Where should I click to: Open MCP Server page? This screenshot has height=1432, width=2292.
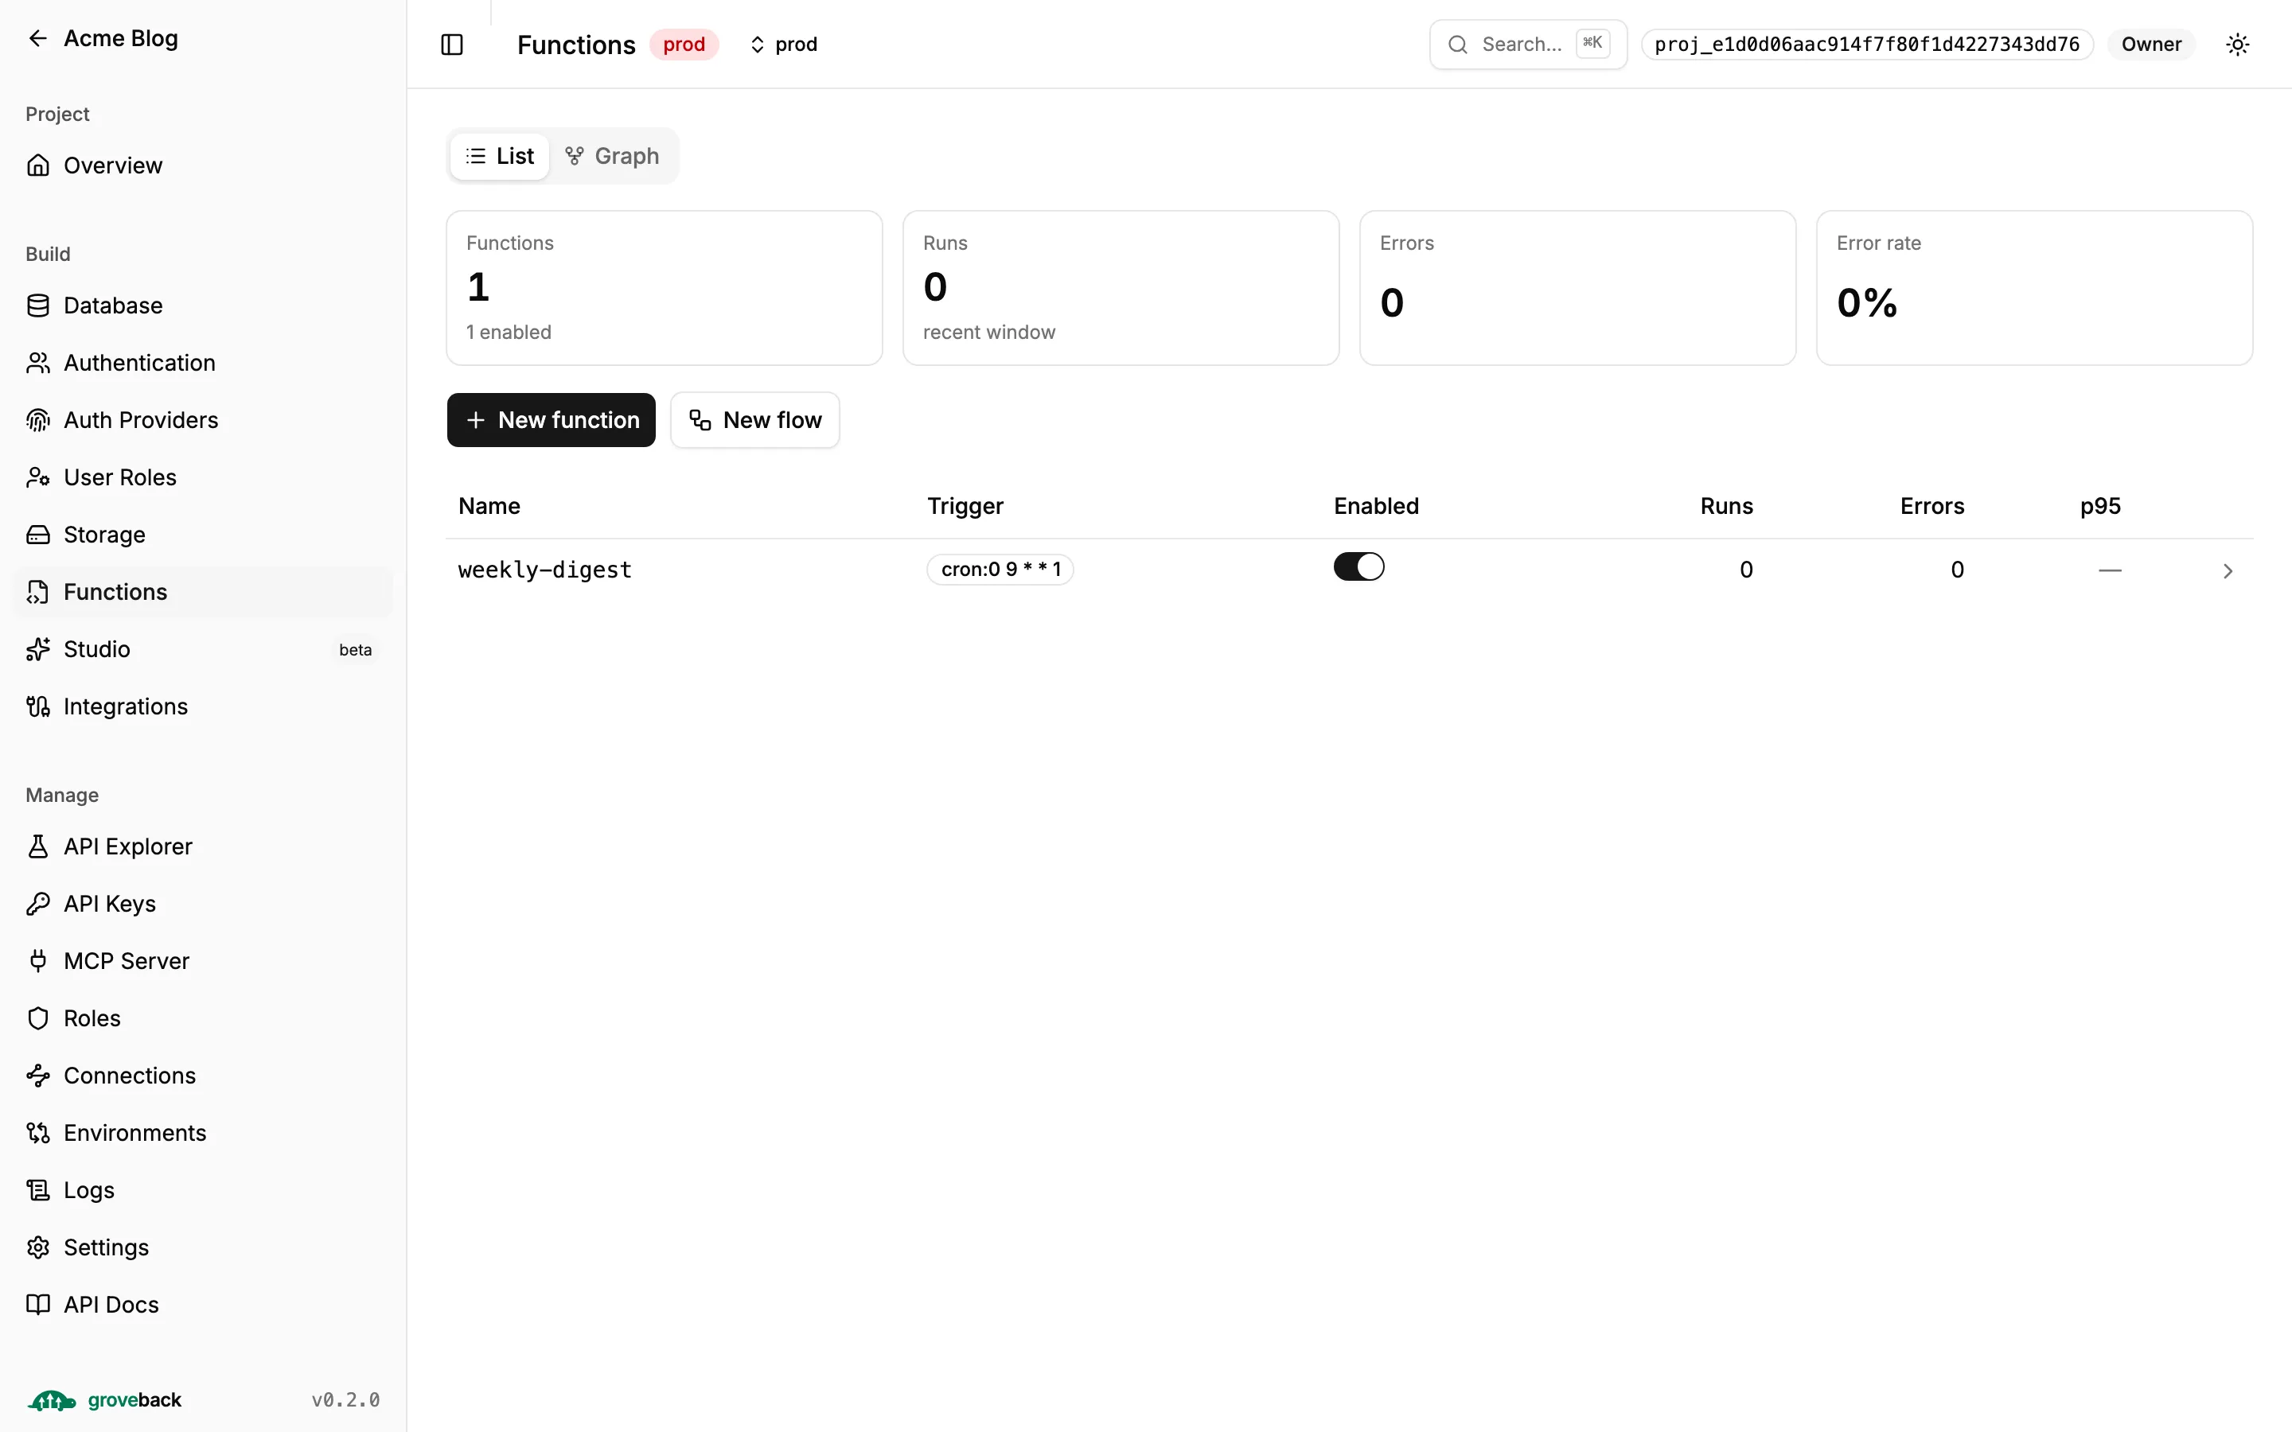[203, 961]
